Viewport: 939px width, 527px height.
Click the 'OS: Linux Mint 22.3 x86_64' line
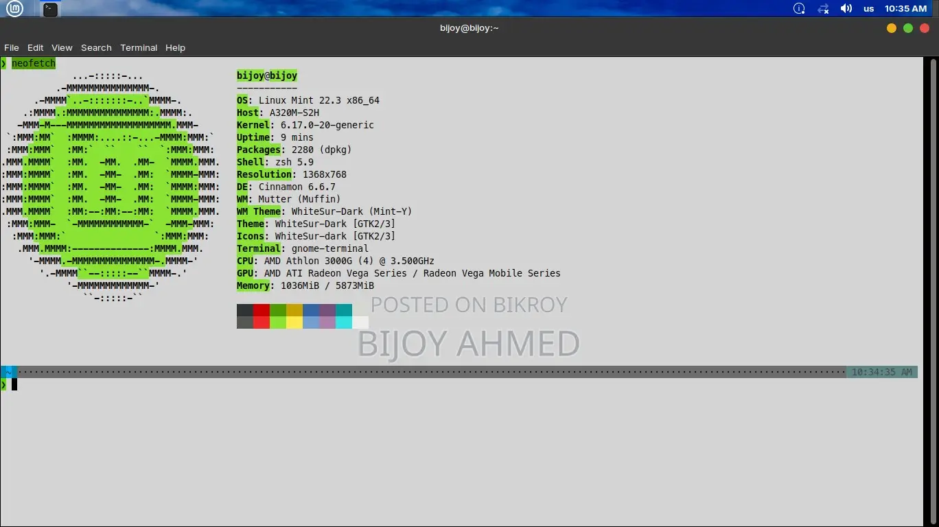point(308,100)
